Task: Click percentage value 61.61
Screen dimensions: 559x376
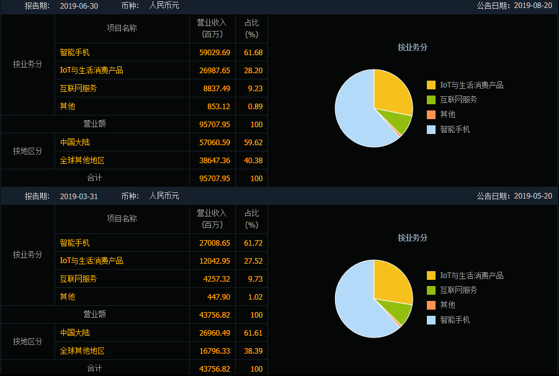Action: [x=253, y=333]
